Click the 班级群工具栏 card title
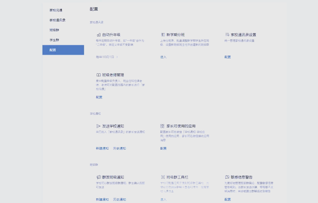 177,177
